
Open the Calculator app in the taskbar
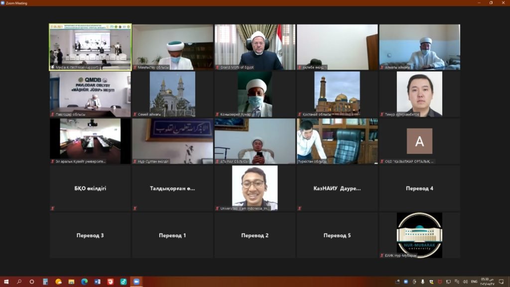pyautogui.click(x=45, y=282)
